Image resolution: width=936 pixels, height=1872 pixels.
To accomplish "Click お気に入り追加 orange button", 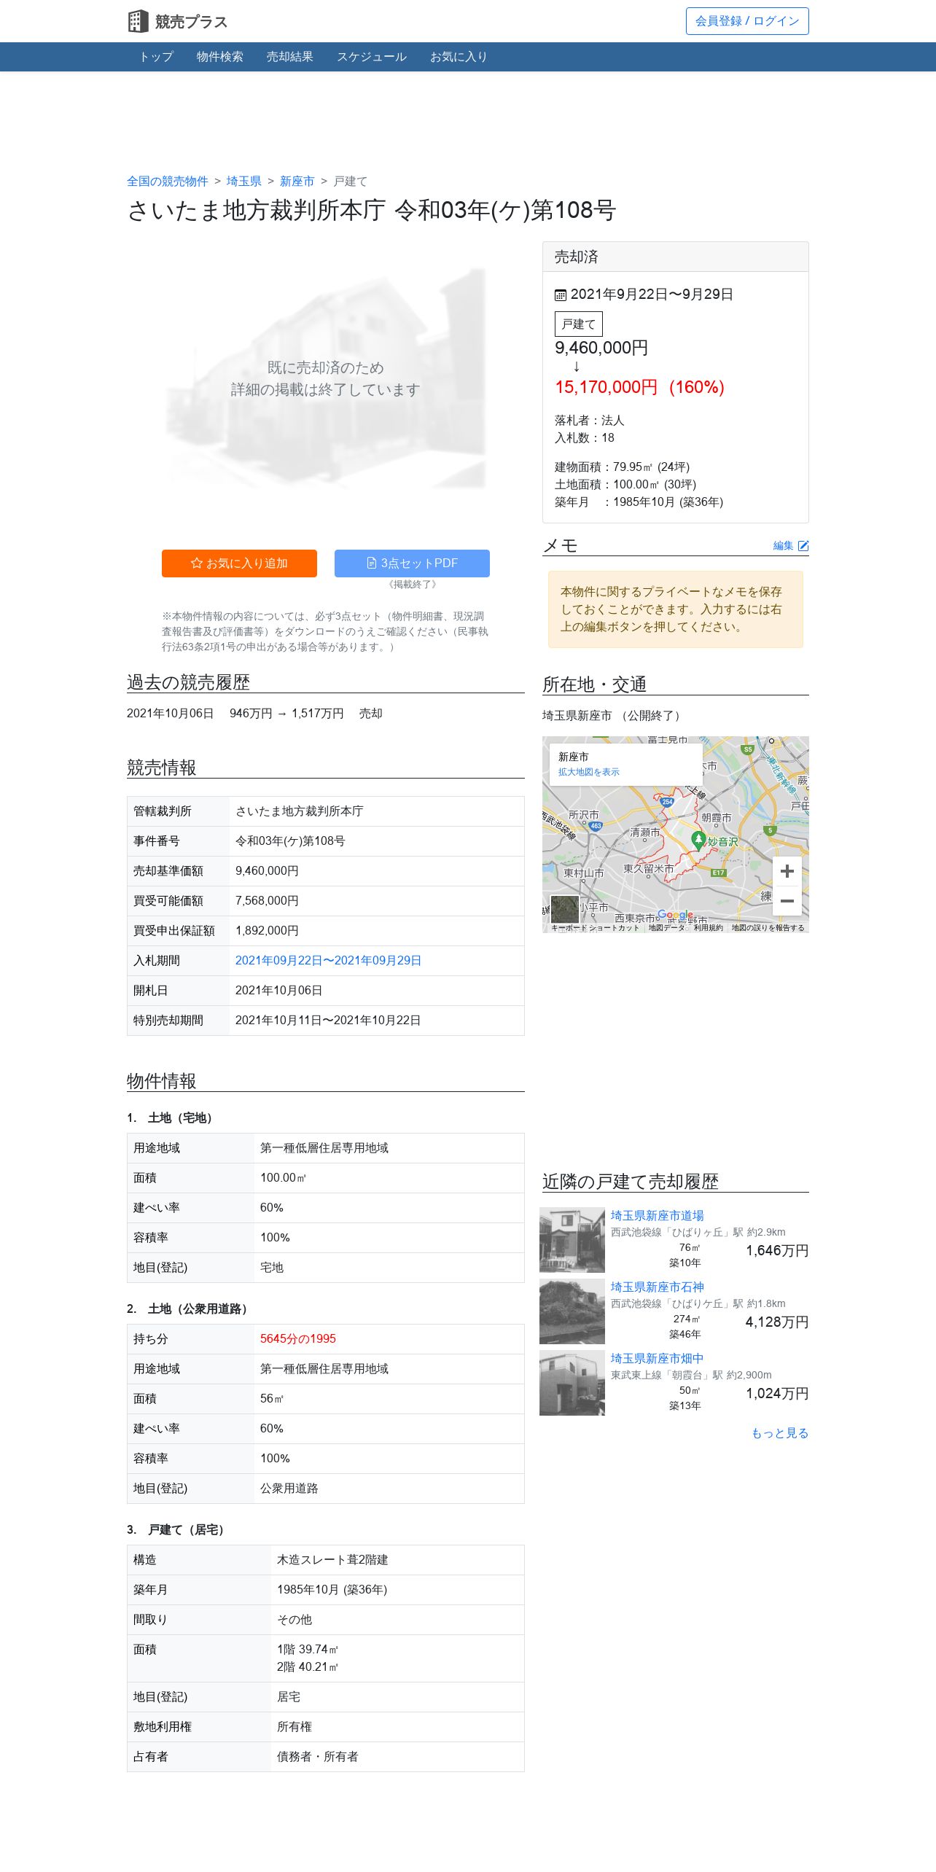I will [239, 563].
